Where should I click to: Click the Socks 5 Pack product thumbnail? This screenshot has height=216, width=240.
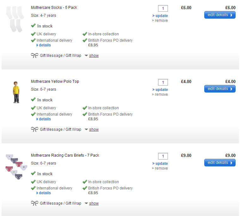pyautogui.click(x=15, y=19)
